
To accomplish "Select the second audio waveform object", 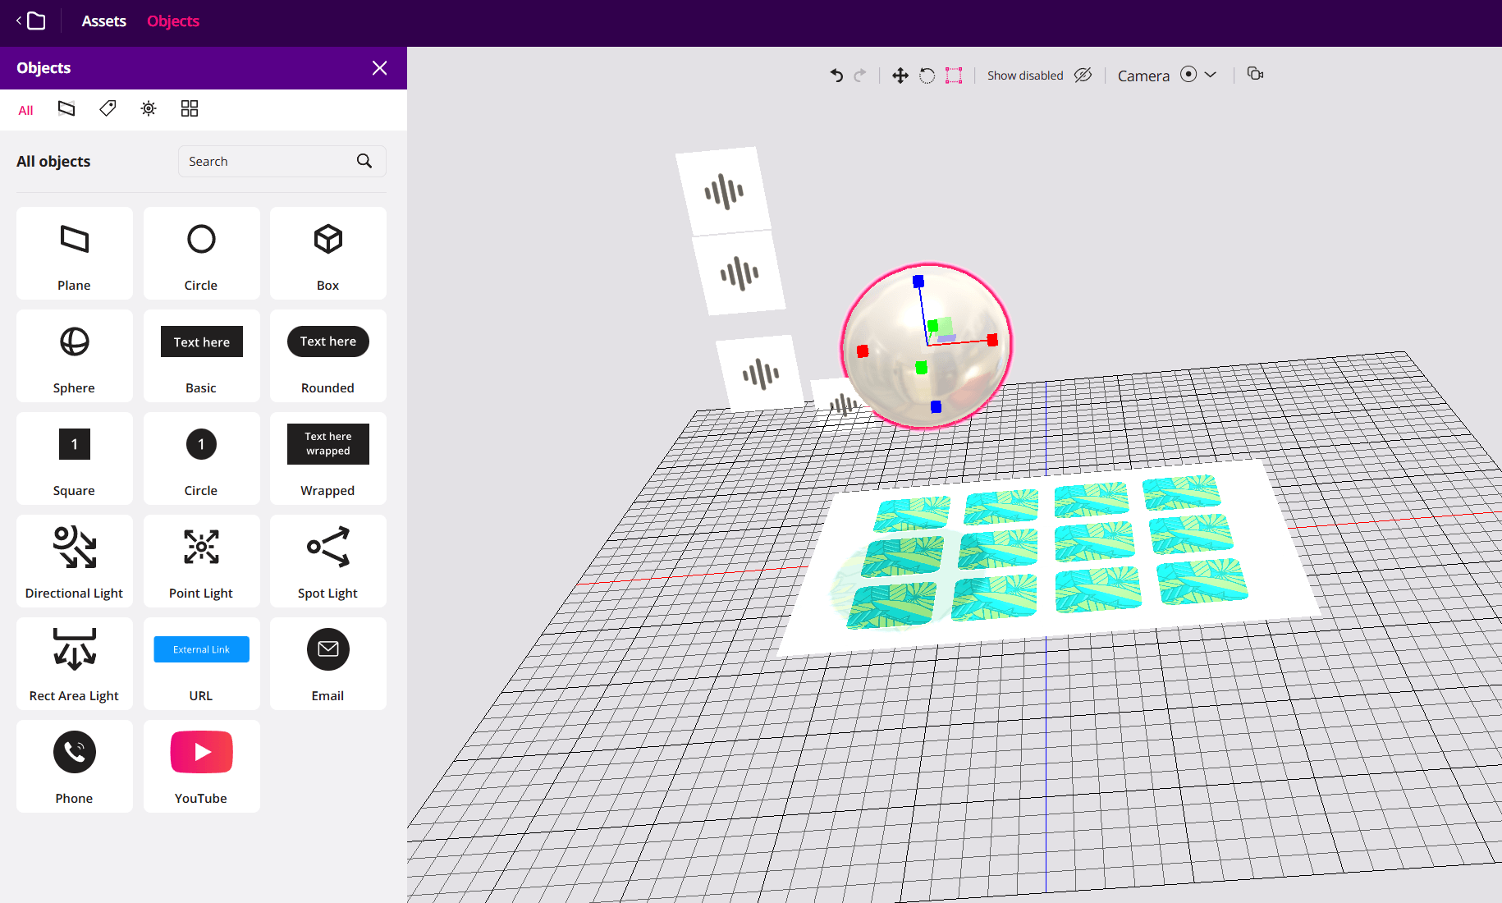I will point(739,273).
